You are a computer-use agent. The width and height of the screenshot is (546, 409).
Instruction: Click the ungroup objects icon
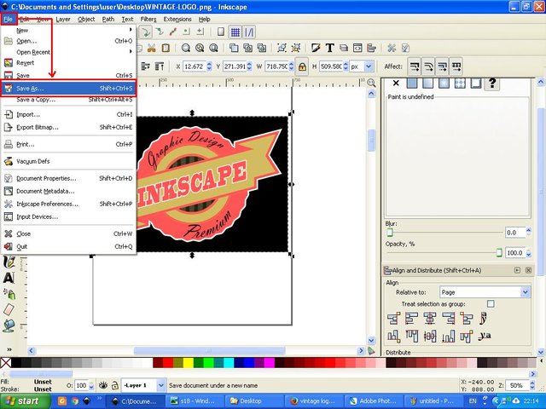point(296,48)
